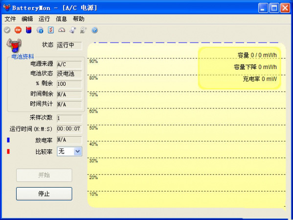Image resolution: width=293 pixels, height=220 pixels.
Task: Click the wrench tools toolbar icon
Action: point(84,30)
